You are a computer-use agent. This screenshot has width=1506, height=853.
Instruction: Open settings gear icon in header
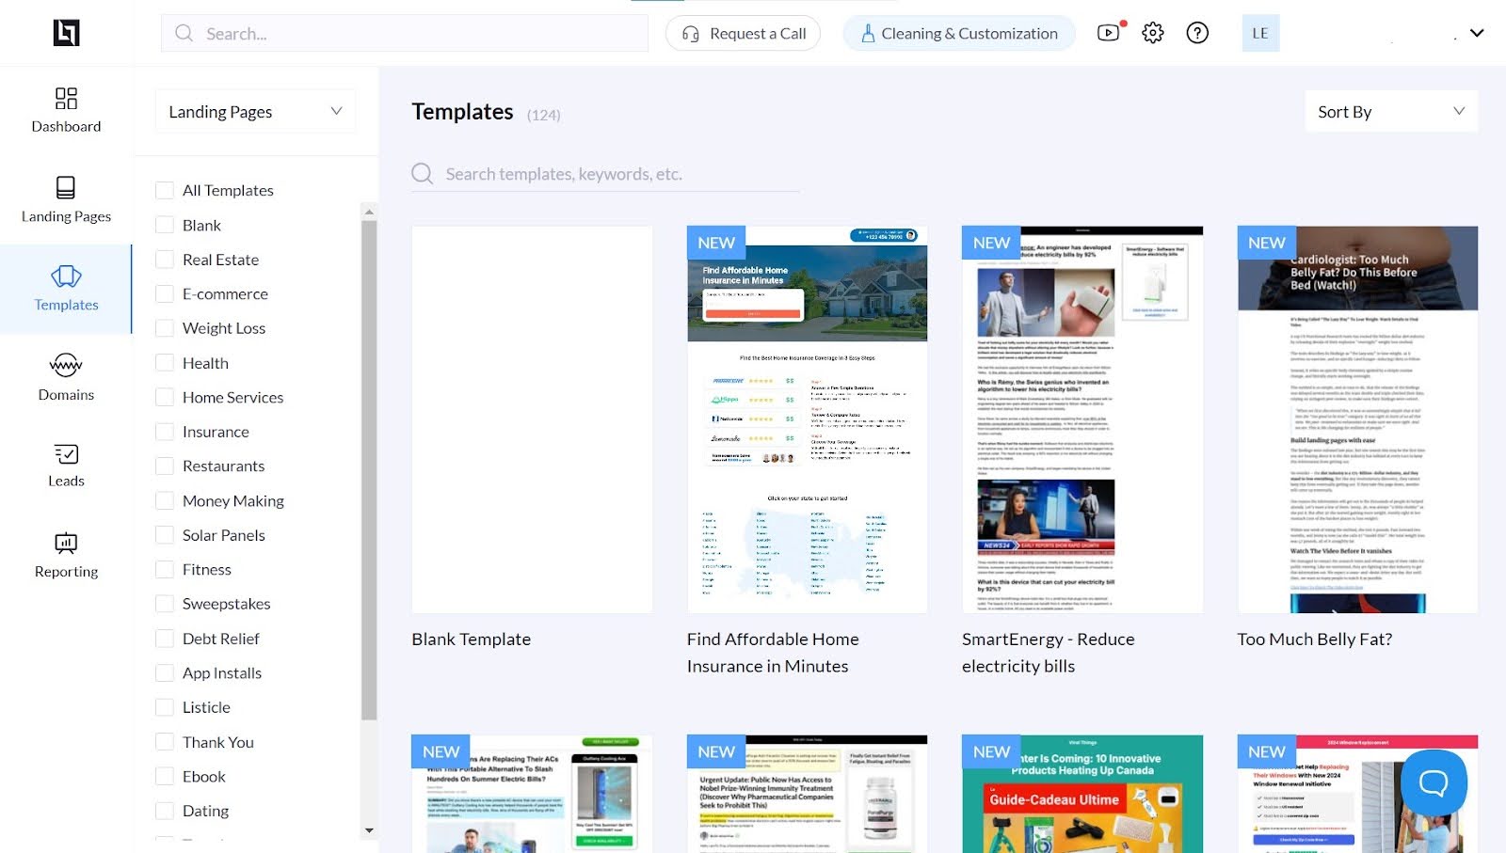(1153, 33)
